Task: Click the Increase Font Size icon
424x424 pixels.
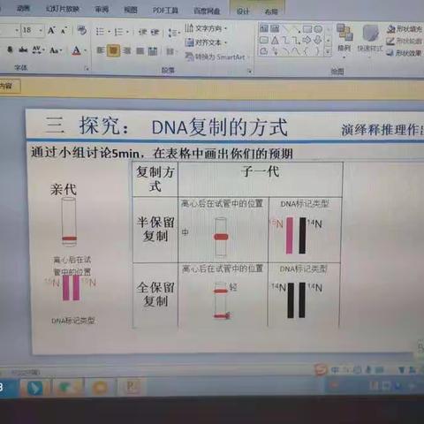Action: pyautogui.click(x=51, y=30)
